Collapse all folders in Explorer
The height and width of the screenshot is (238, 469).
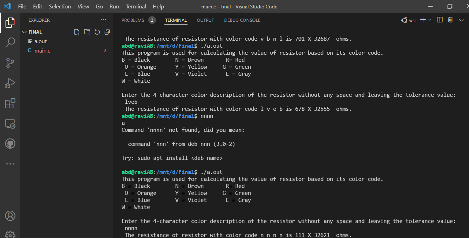(x=107, y=32)
